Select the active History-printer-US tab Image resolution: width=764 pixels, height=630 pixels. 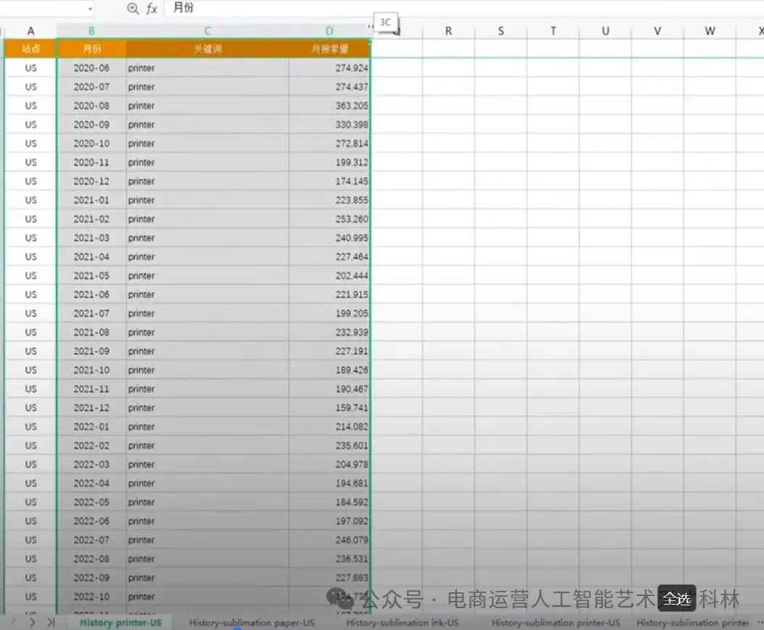pos(120,622)
